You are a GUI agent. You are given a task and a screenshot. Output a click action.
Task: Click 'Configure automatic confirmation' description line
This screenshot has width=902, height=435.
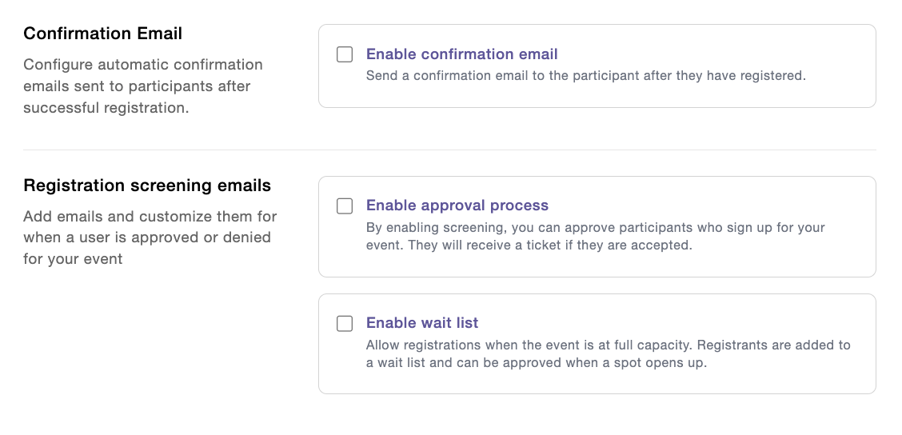[143, 65]
